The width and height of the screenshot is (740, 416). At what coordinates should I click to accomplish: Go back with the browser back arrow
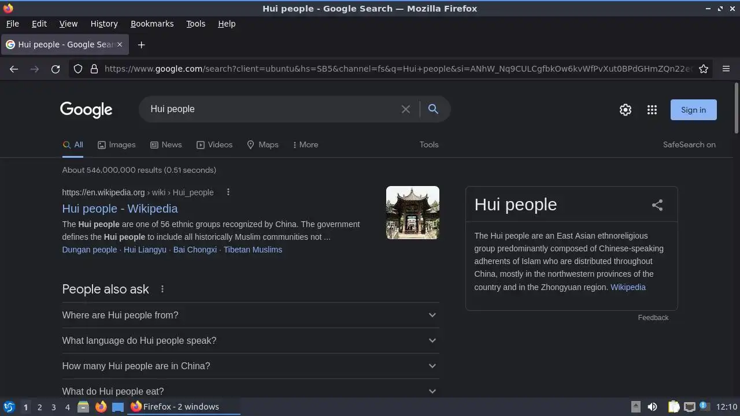14,69
